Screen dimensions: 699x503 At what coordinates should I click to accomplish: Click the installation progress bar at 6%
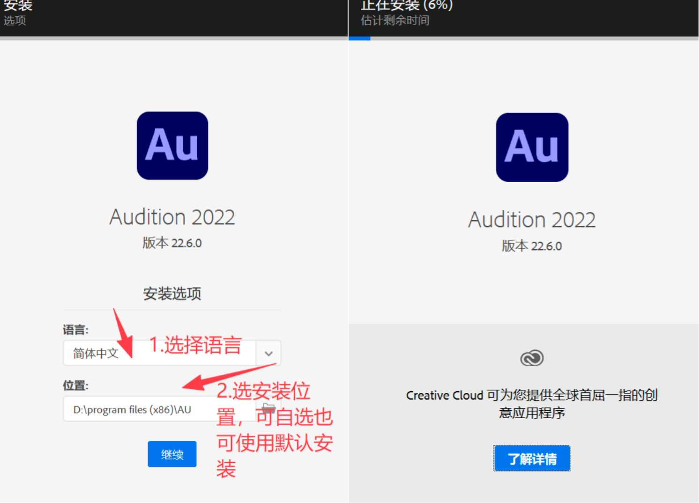coord(523,38)
